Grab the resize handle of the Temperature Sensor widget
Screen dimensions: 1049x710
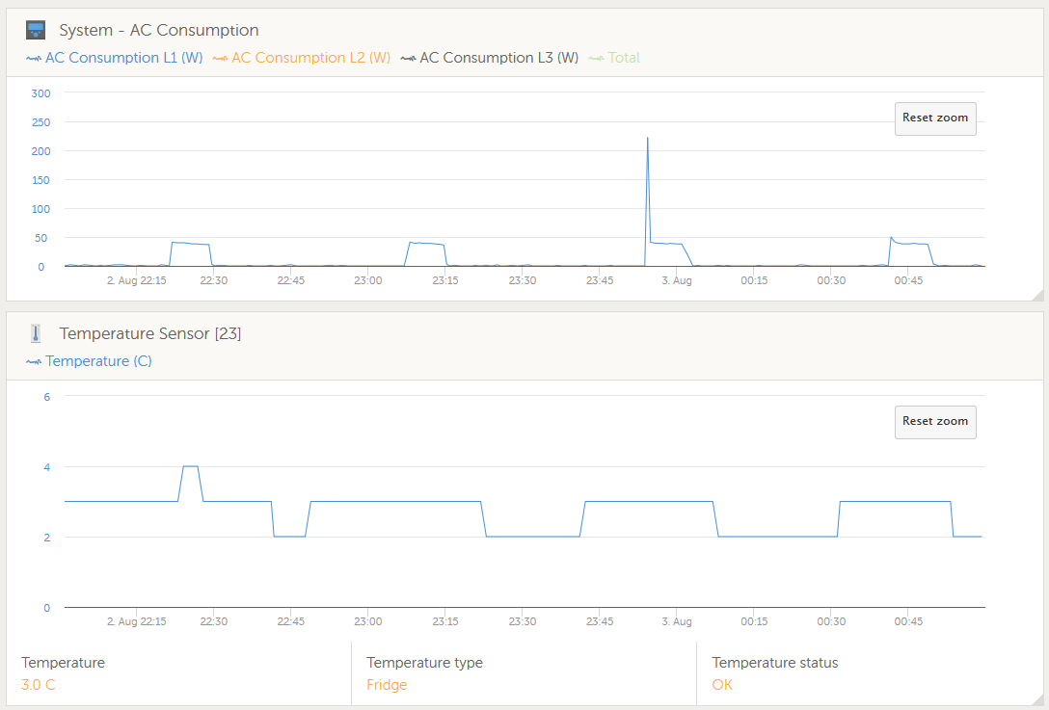[x=1036, y=699]
